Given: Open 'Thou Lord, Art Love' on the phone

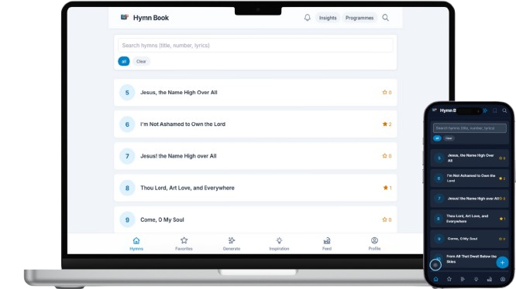Looking at the screenshot, I should pos(470,219).
